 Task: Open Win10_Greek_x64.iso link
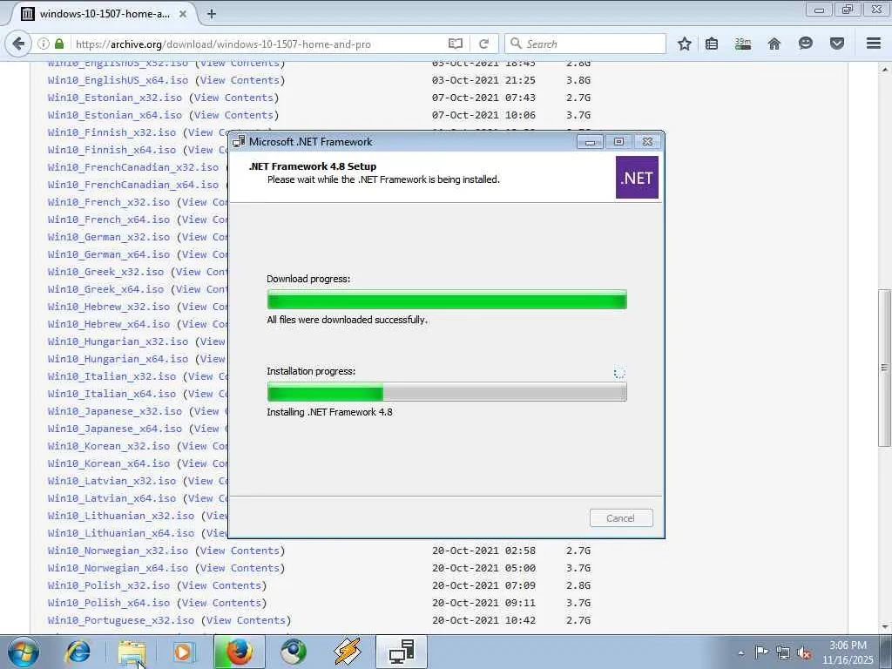coord(105,289)
